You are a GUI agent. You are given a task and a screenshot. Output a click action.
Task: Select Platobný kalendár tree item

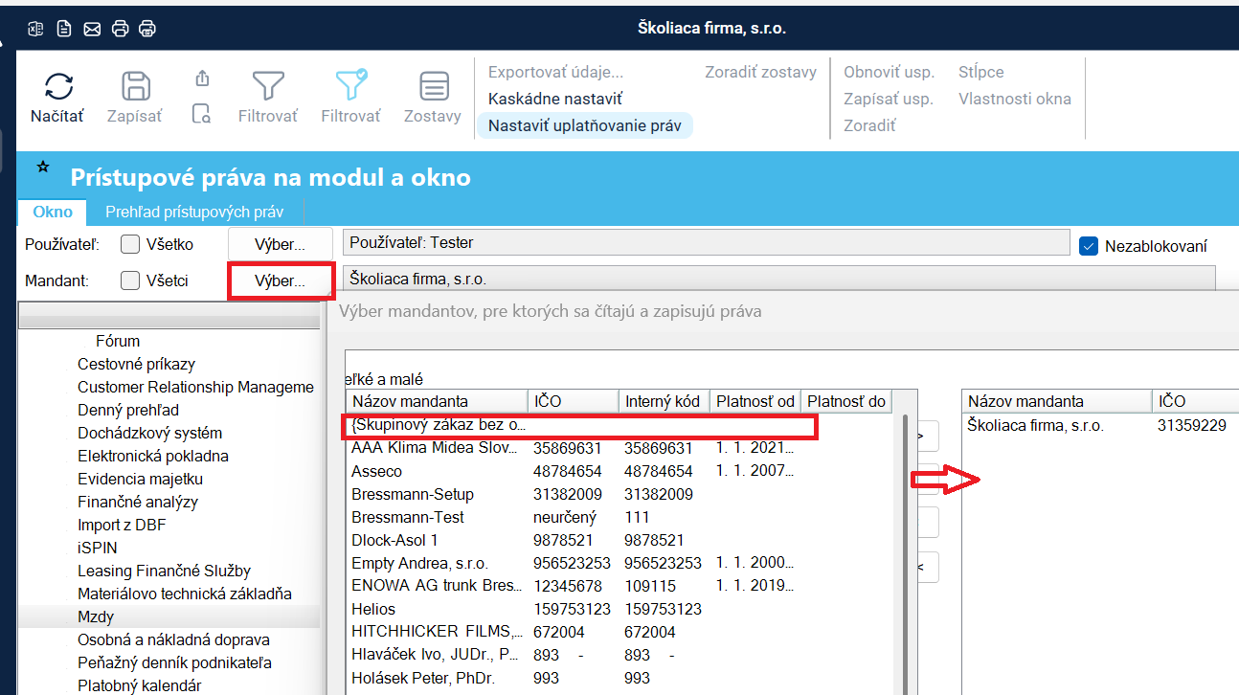coord(139,685)
